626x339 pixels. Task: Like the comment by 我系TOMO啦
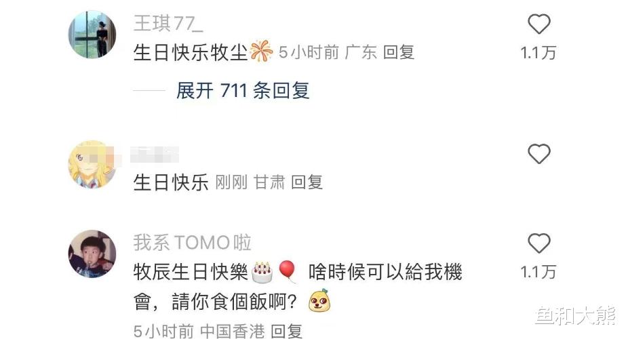point(539,243)
